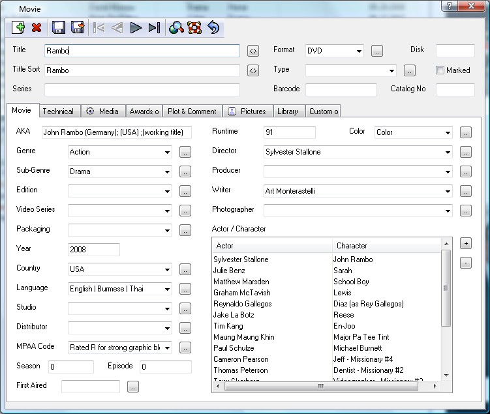The image size is (490, 414).
Task: Click ellipsis button next to Genre
Action: click(x=185, y=153)
